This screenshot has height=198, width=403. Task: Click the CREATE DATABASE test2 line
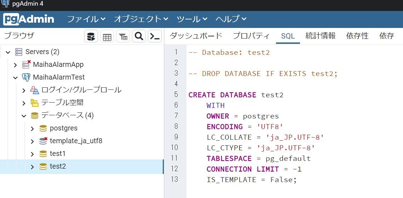tap(236, 95)
